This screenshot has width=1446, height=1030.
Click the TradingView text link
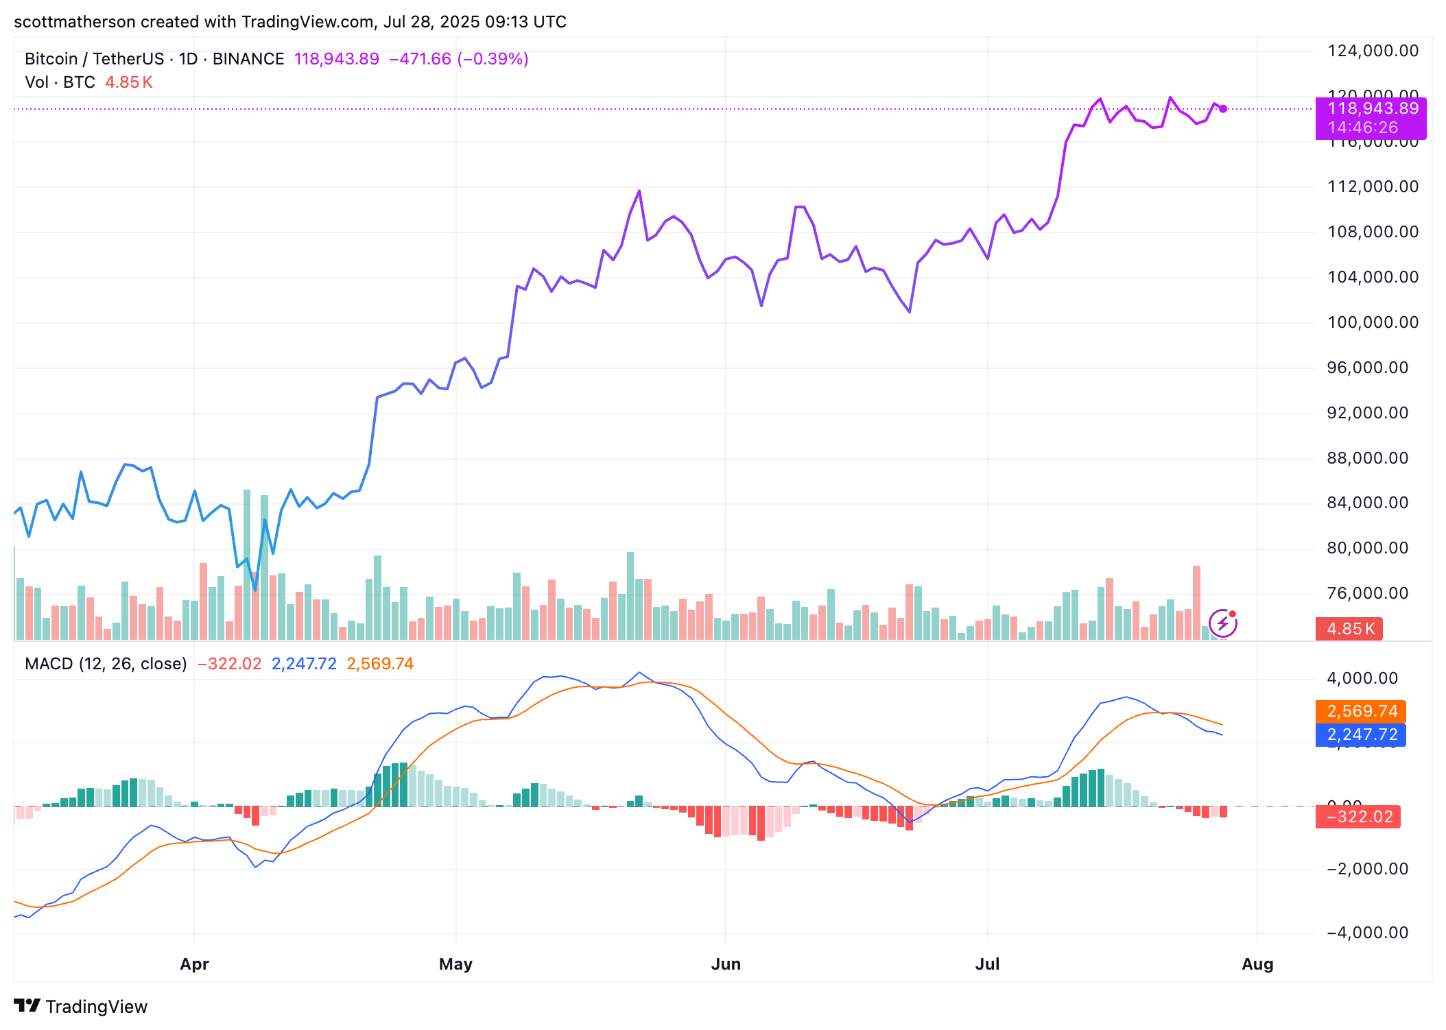tap(97, 1007)
